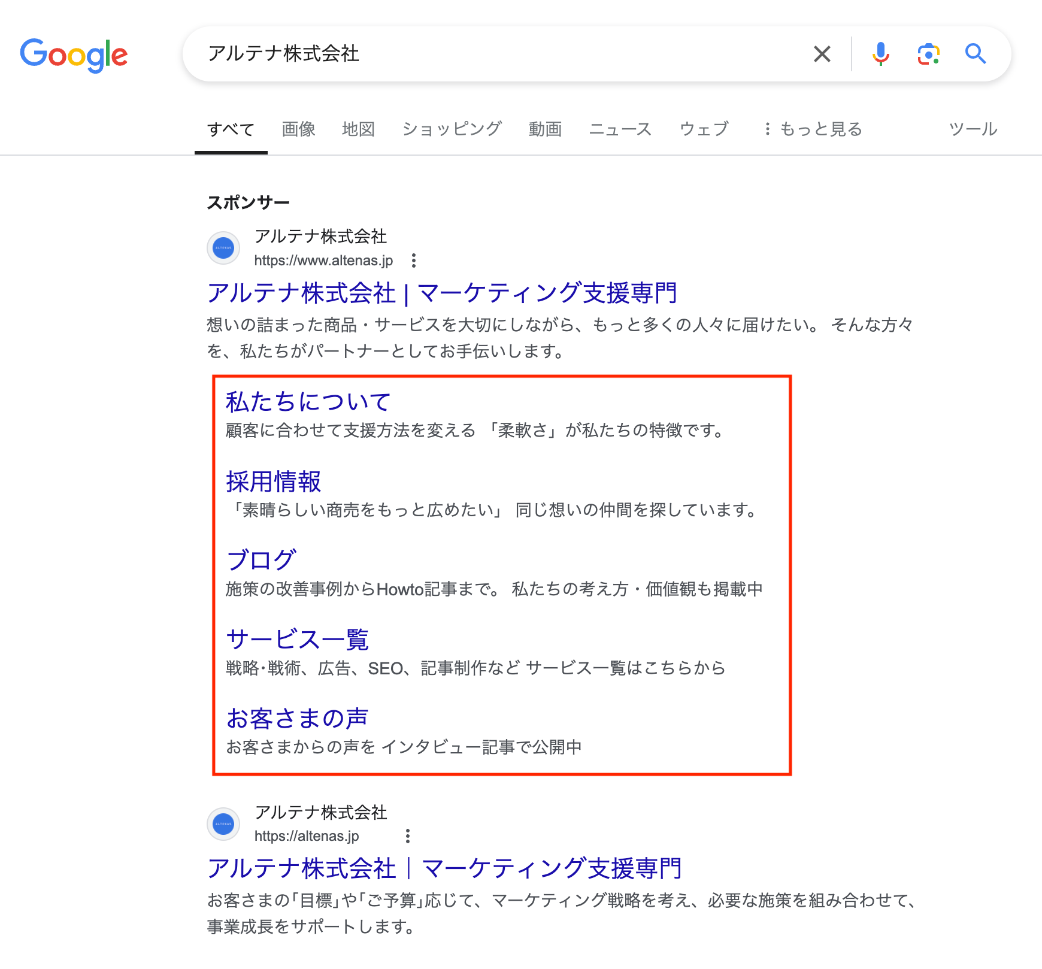1042x969 pixels.
Task: Open the ブログ sitelink
Action: point(261,561)
